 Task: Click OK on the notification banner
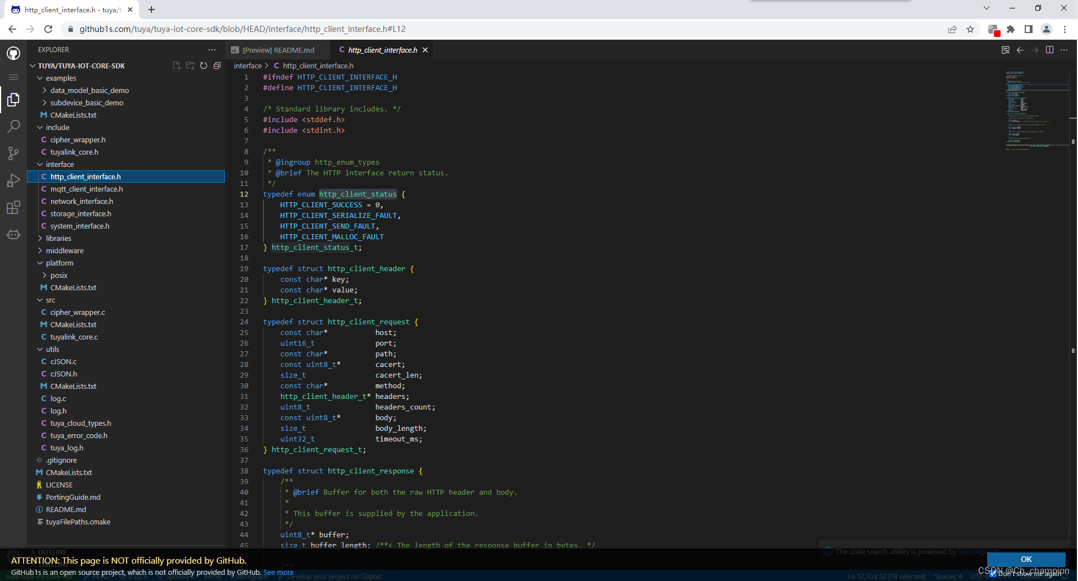pyautogui.click(x=1026, y=559)
